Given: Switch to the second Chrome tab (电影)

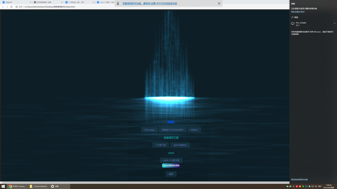Looking at the screenshot, I should click(48, 2).
